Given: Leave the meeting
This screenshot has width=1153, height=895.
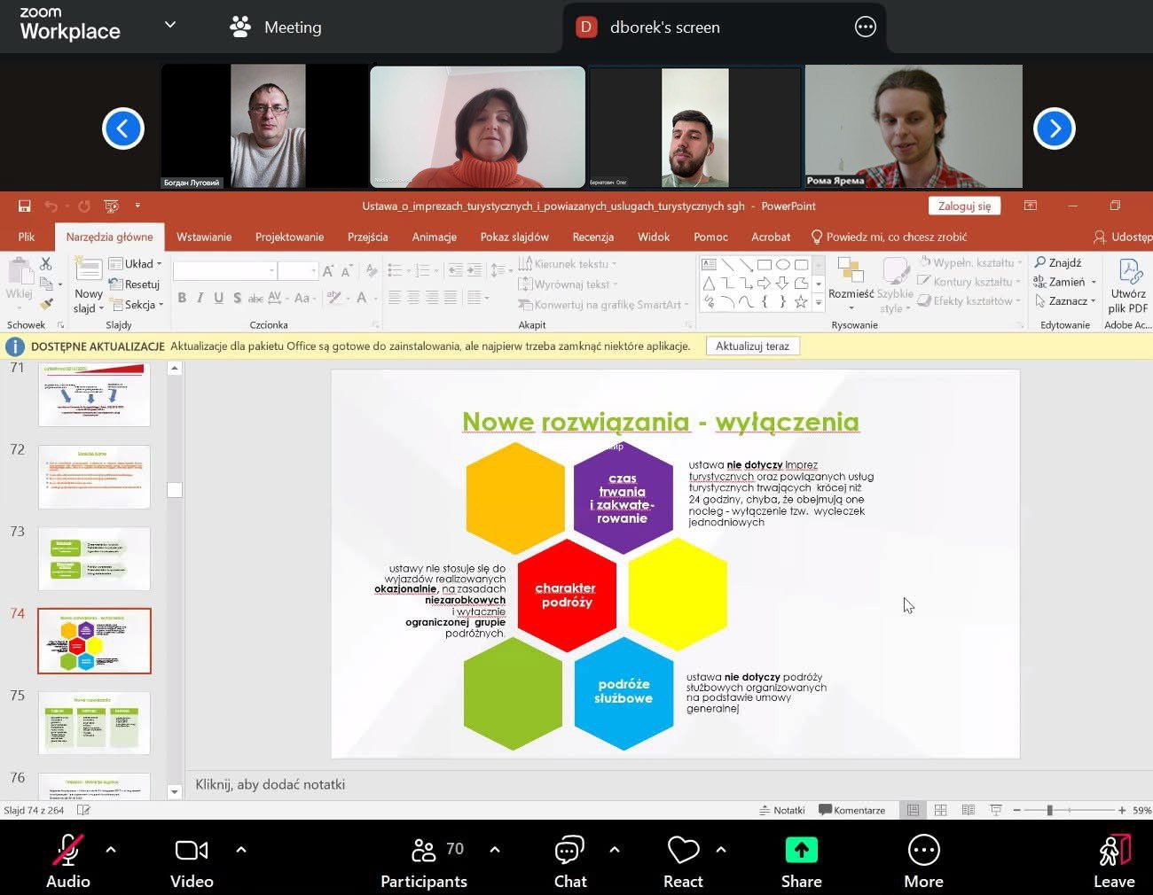Looking at the screenshot, I should pos(1114,852).
